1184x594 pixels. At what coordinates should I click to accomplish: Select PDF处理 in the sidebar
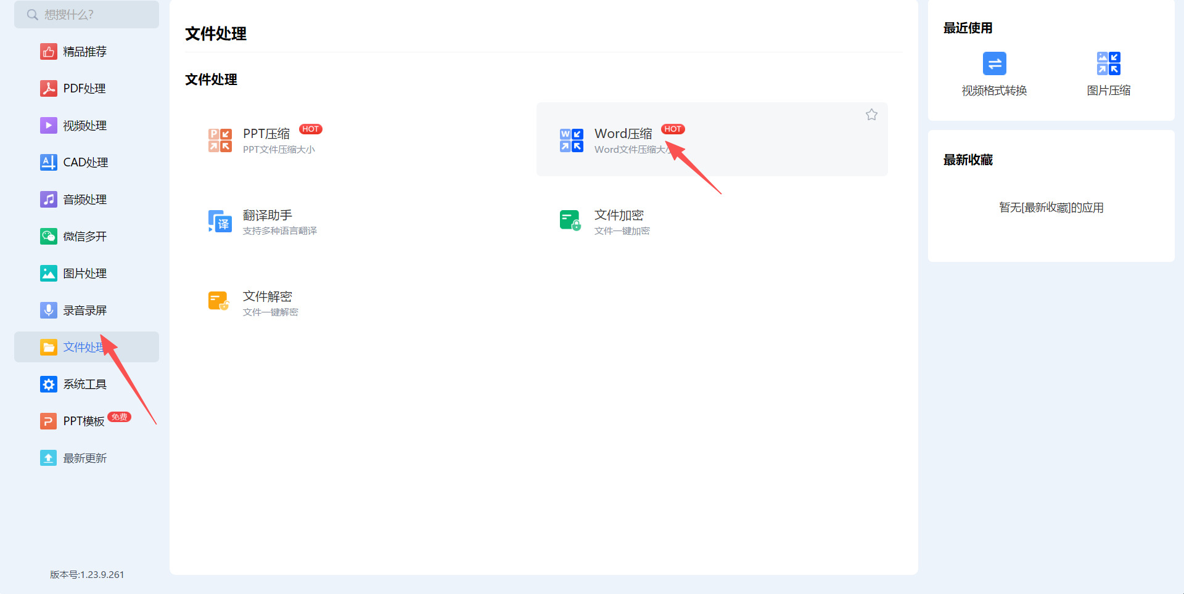pos(84,89)
